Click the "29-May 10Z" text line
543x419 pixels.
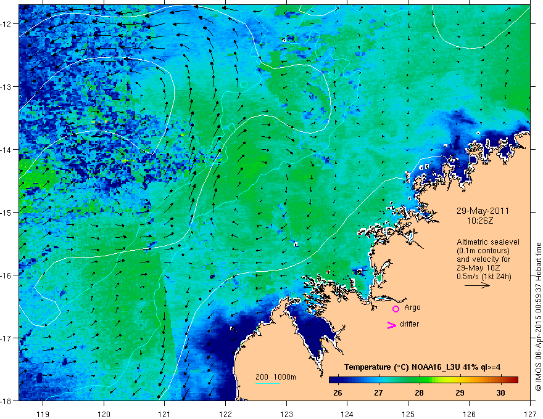coord(478,268)
